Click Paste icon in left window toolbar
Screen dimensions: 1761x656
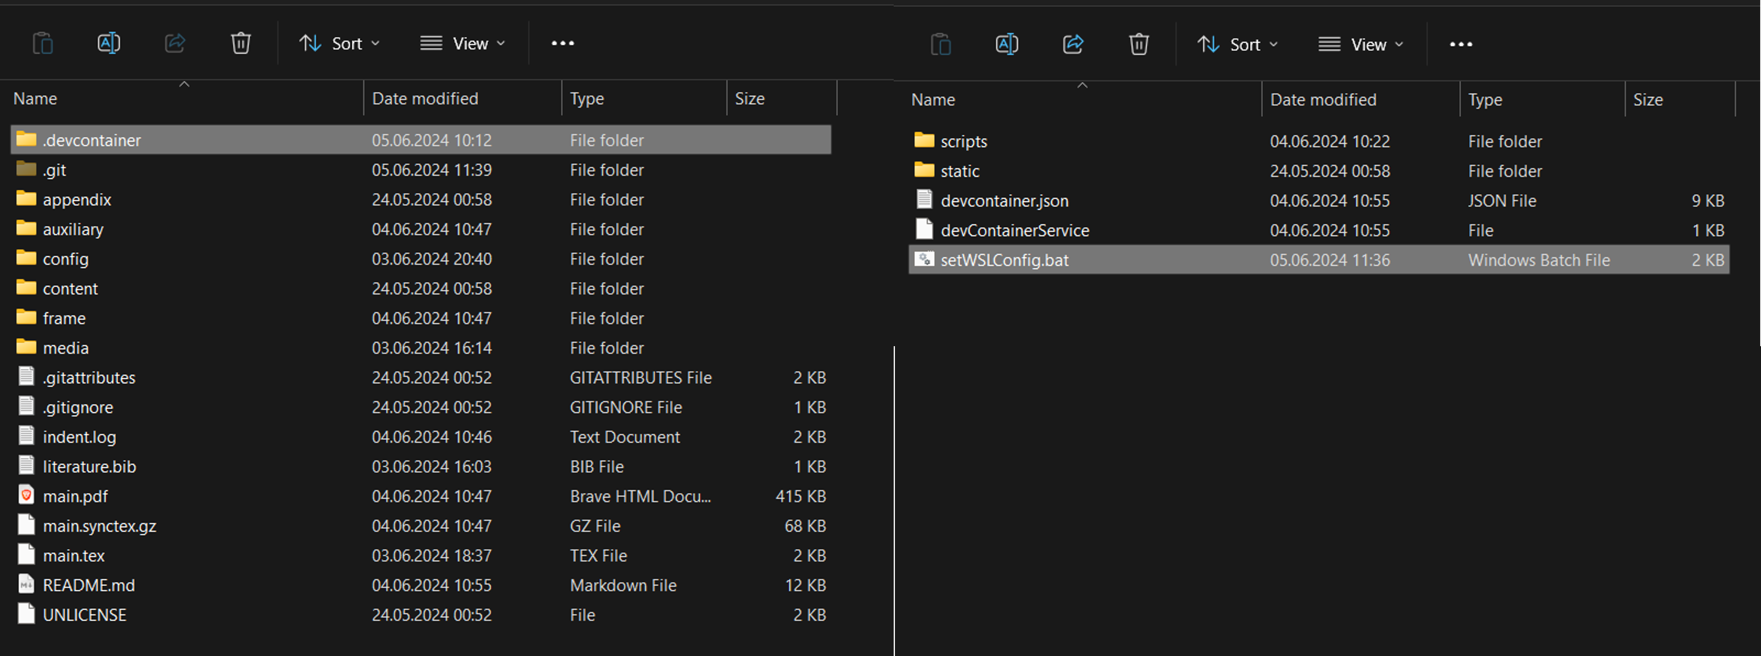point(43,44)
